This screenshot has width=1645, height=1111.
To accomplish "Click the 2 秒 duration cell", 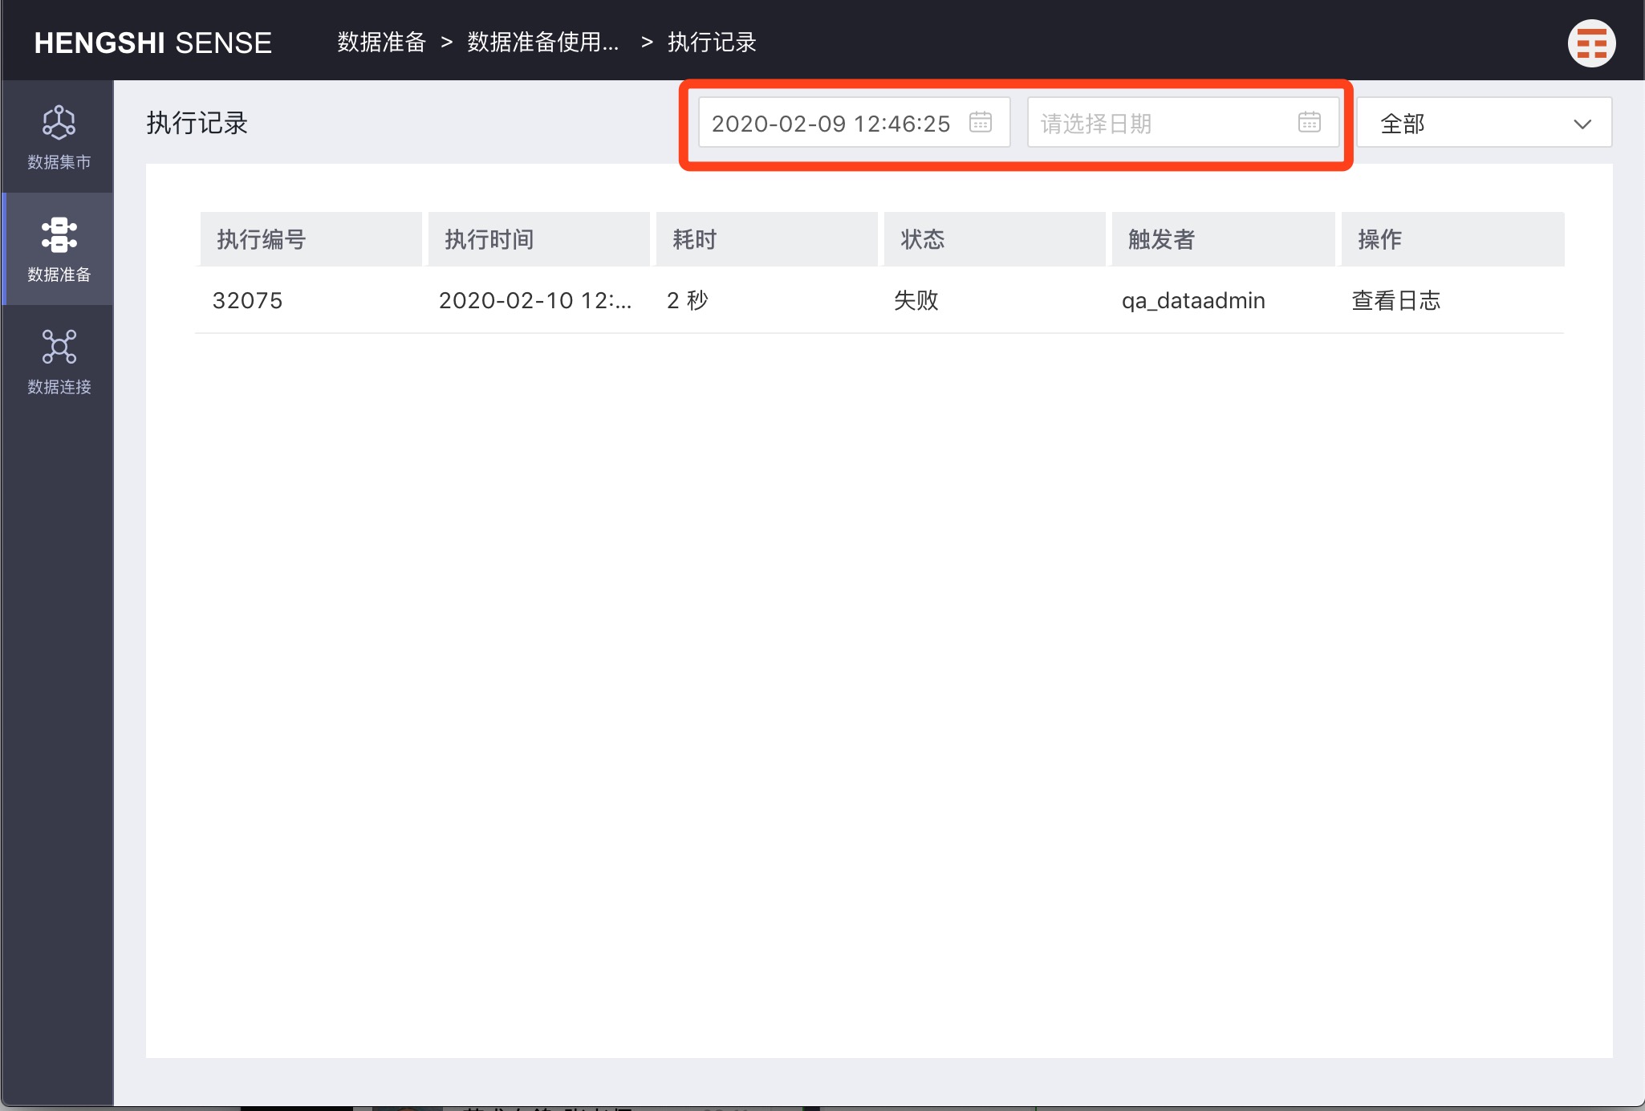I will point(688,300).
